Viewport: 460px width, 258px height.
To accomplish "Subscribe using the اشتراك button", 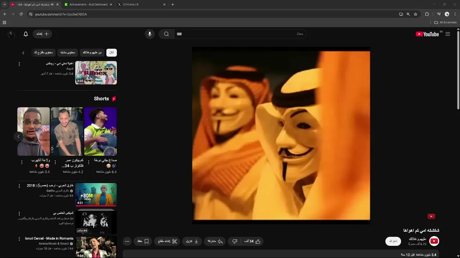I will [x=393, y=241].
